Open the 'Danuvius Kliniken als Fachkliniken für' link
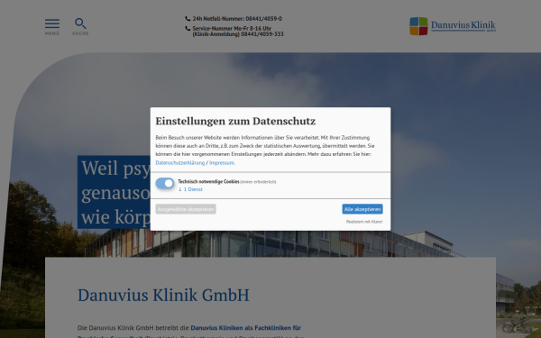This screenshot has width=541, height=338. click(x=245, y=328)
